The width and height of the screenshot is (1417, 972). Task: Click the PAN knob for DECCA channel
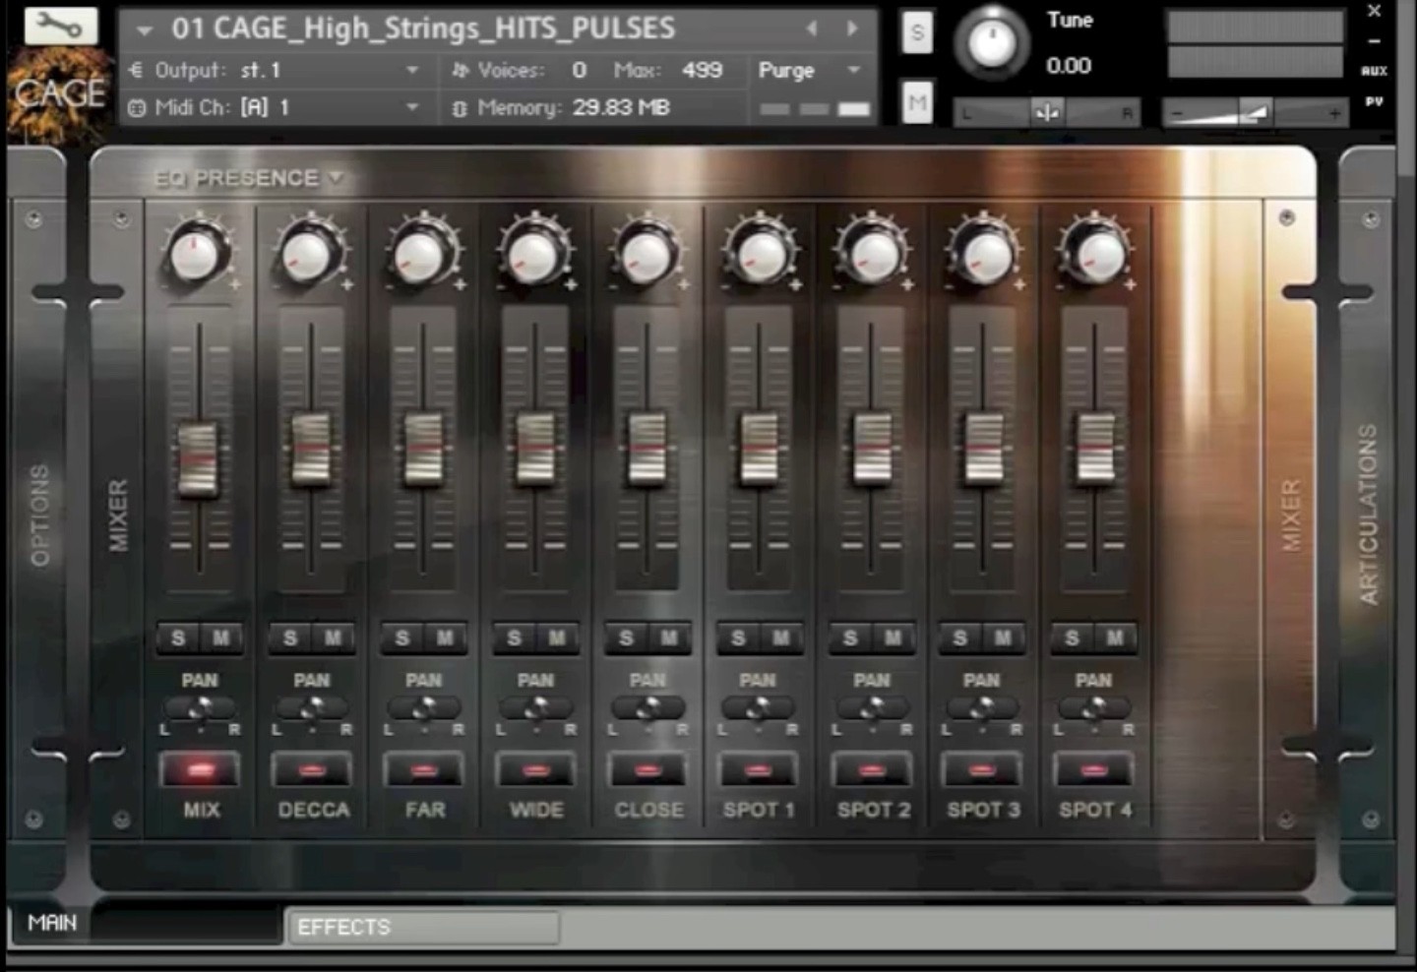(311, 707)
